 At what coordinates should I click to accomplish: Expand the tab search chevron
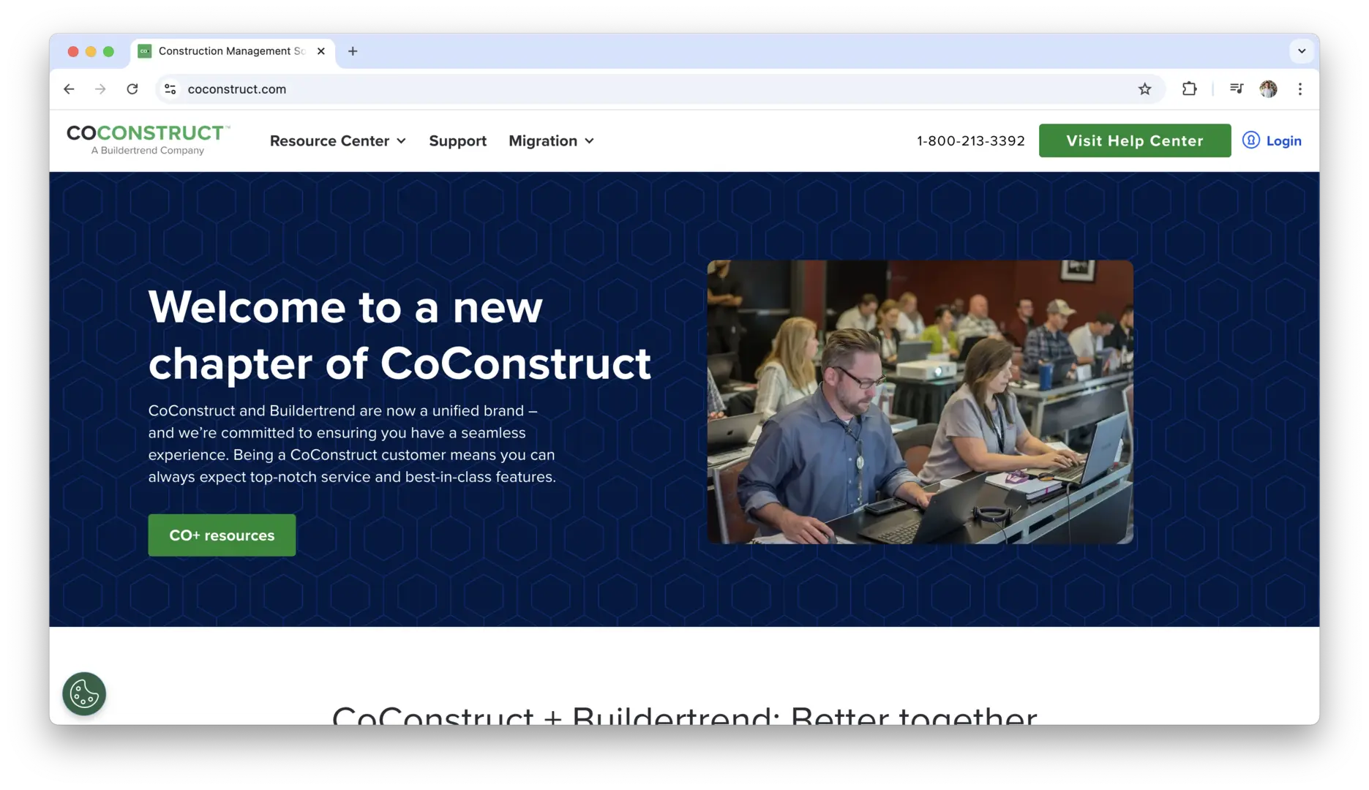1302,51
